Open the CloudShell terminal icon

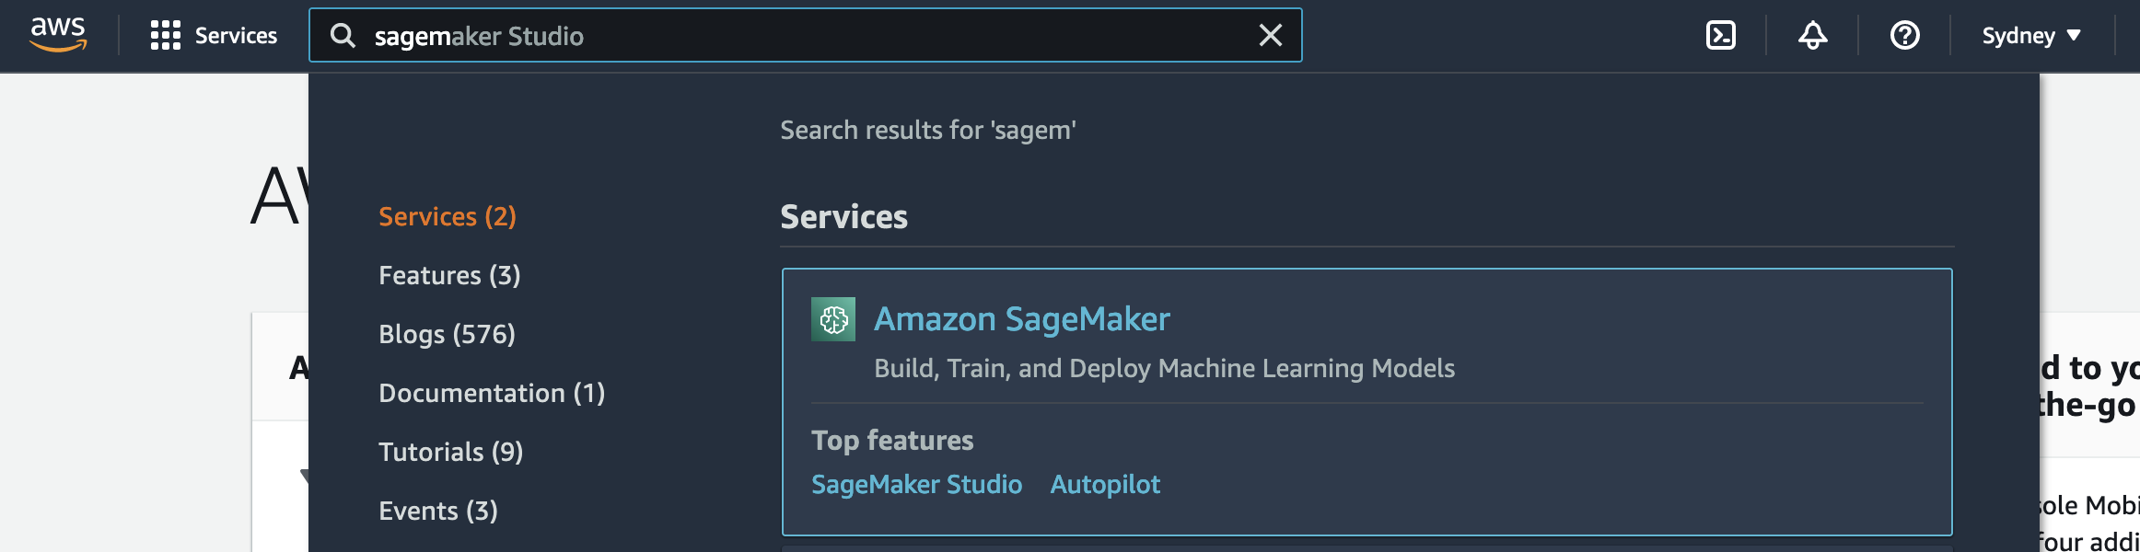[x=1720, y=36]
